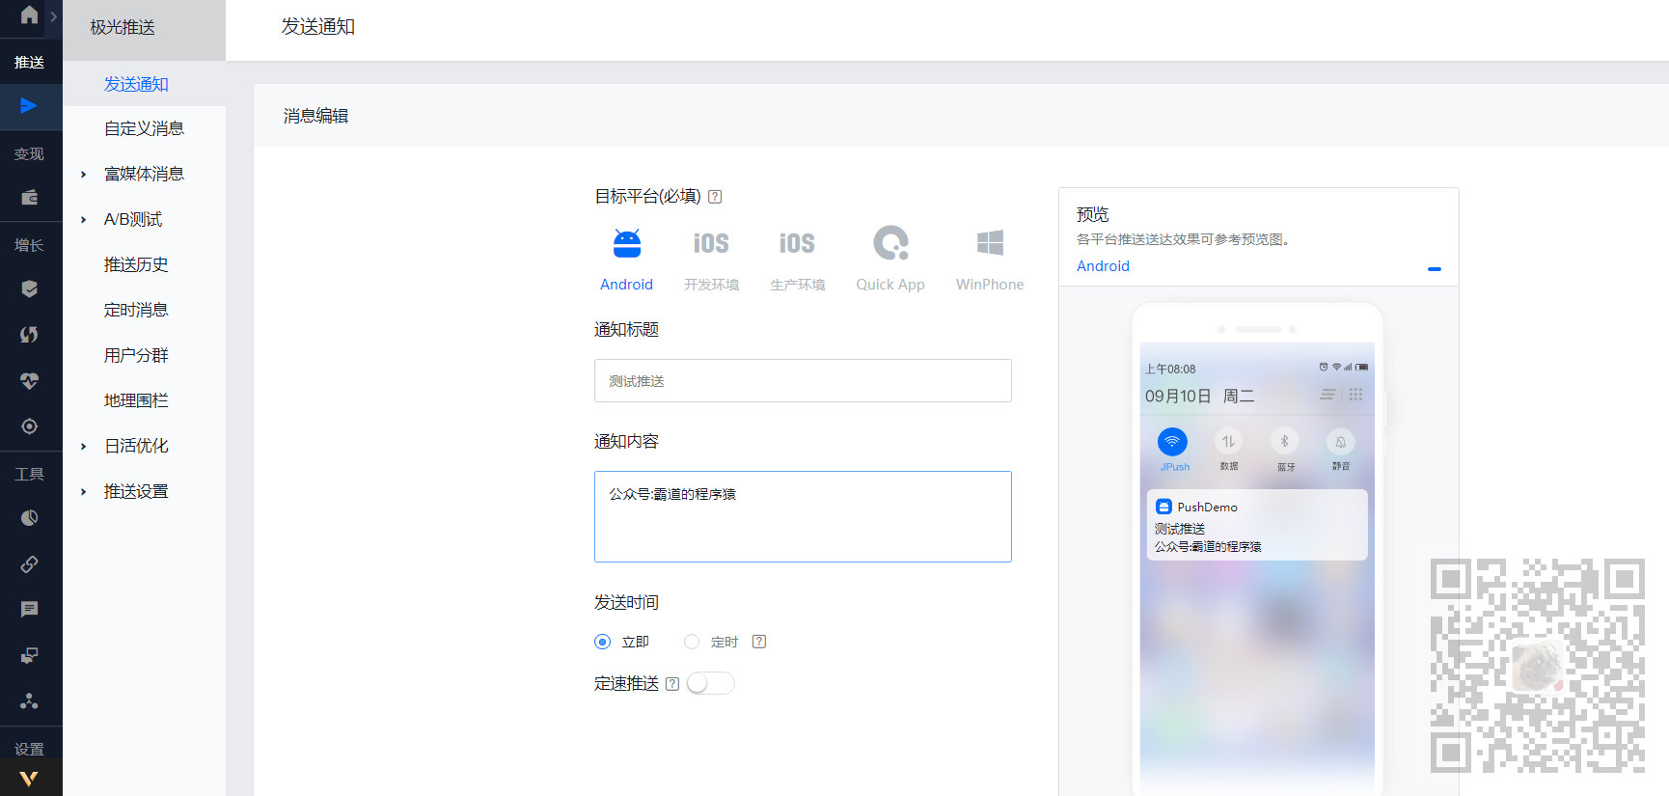Click help icon beside 定时 option
The width and height of the screenshot is (1669, 796).
(x=759, y=642)
